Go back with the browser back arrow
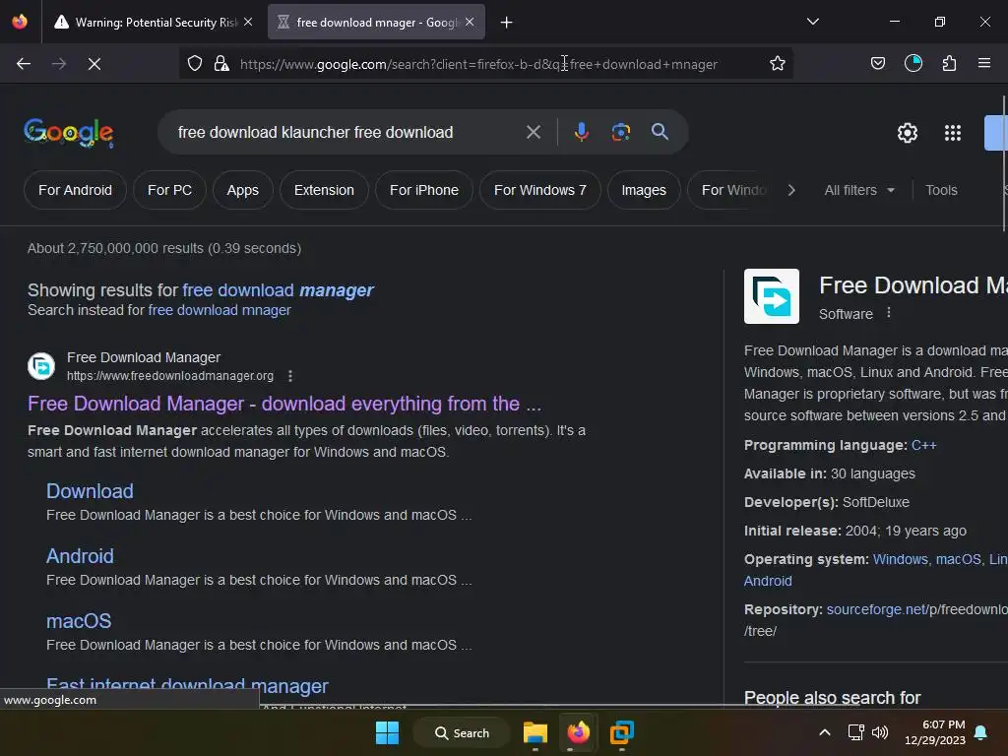The height and width of the screenshot is (756, 1008). [24, 64]
